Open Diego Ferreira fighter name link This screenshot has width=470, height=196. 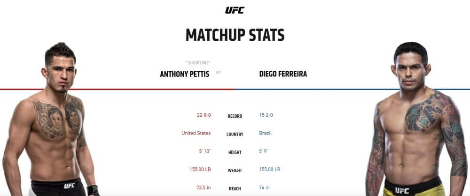point(283,74)
